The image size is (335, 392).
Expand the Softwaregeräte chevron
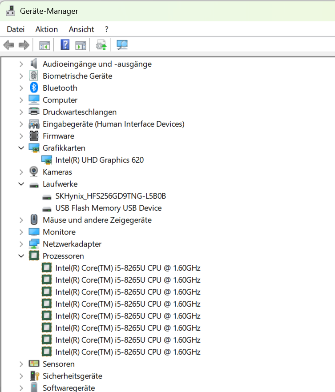(x=21, y=388)
